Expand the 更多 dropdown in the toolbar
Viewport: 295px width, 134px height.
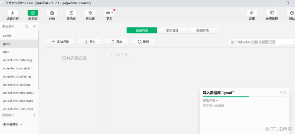pos(109,13)
